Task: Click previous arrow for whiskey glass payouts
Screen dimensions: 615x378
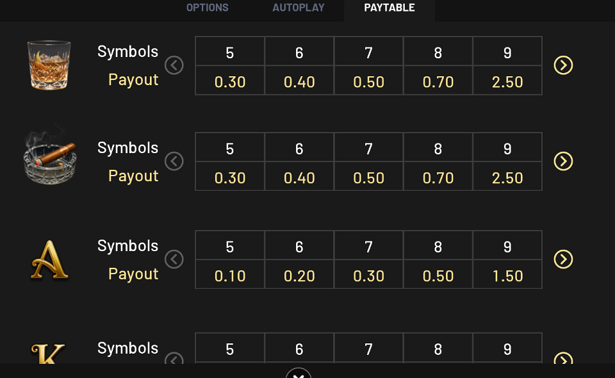Action: coord(174,65)
